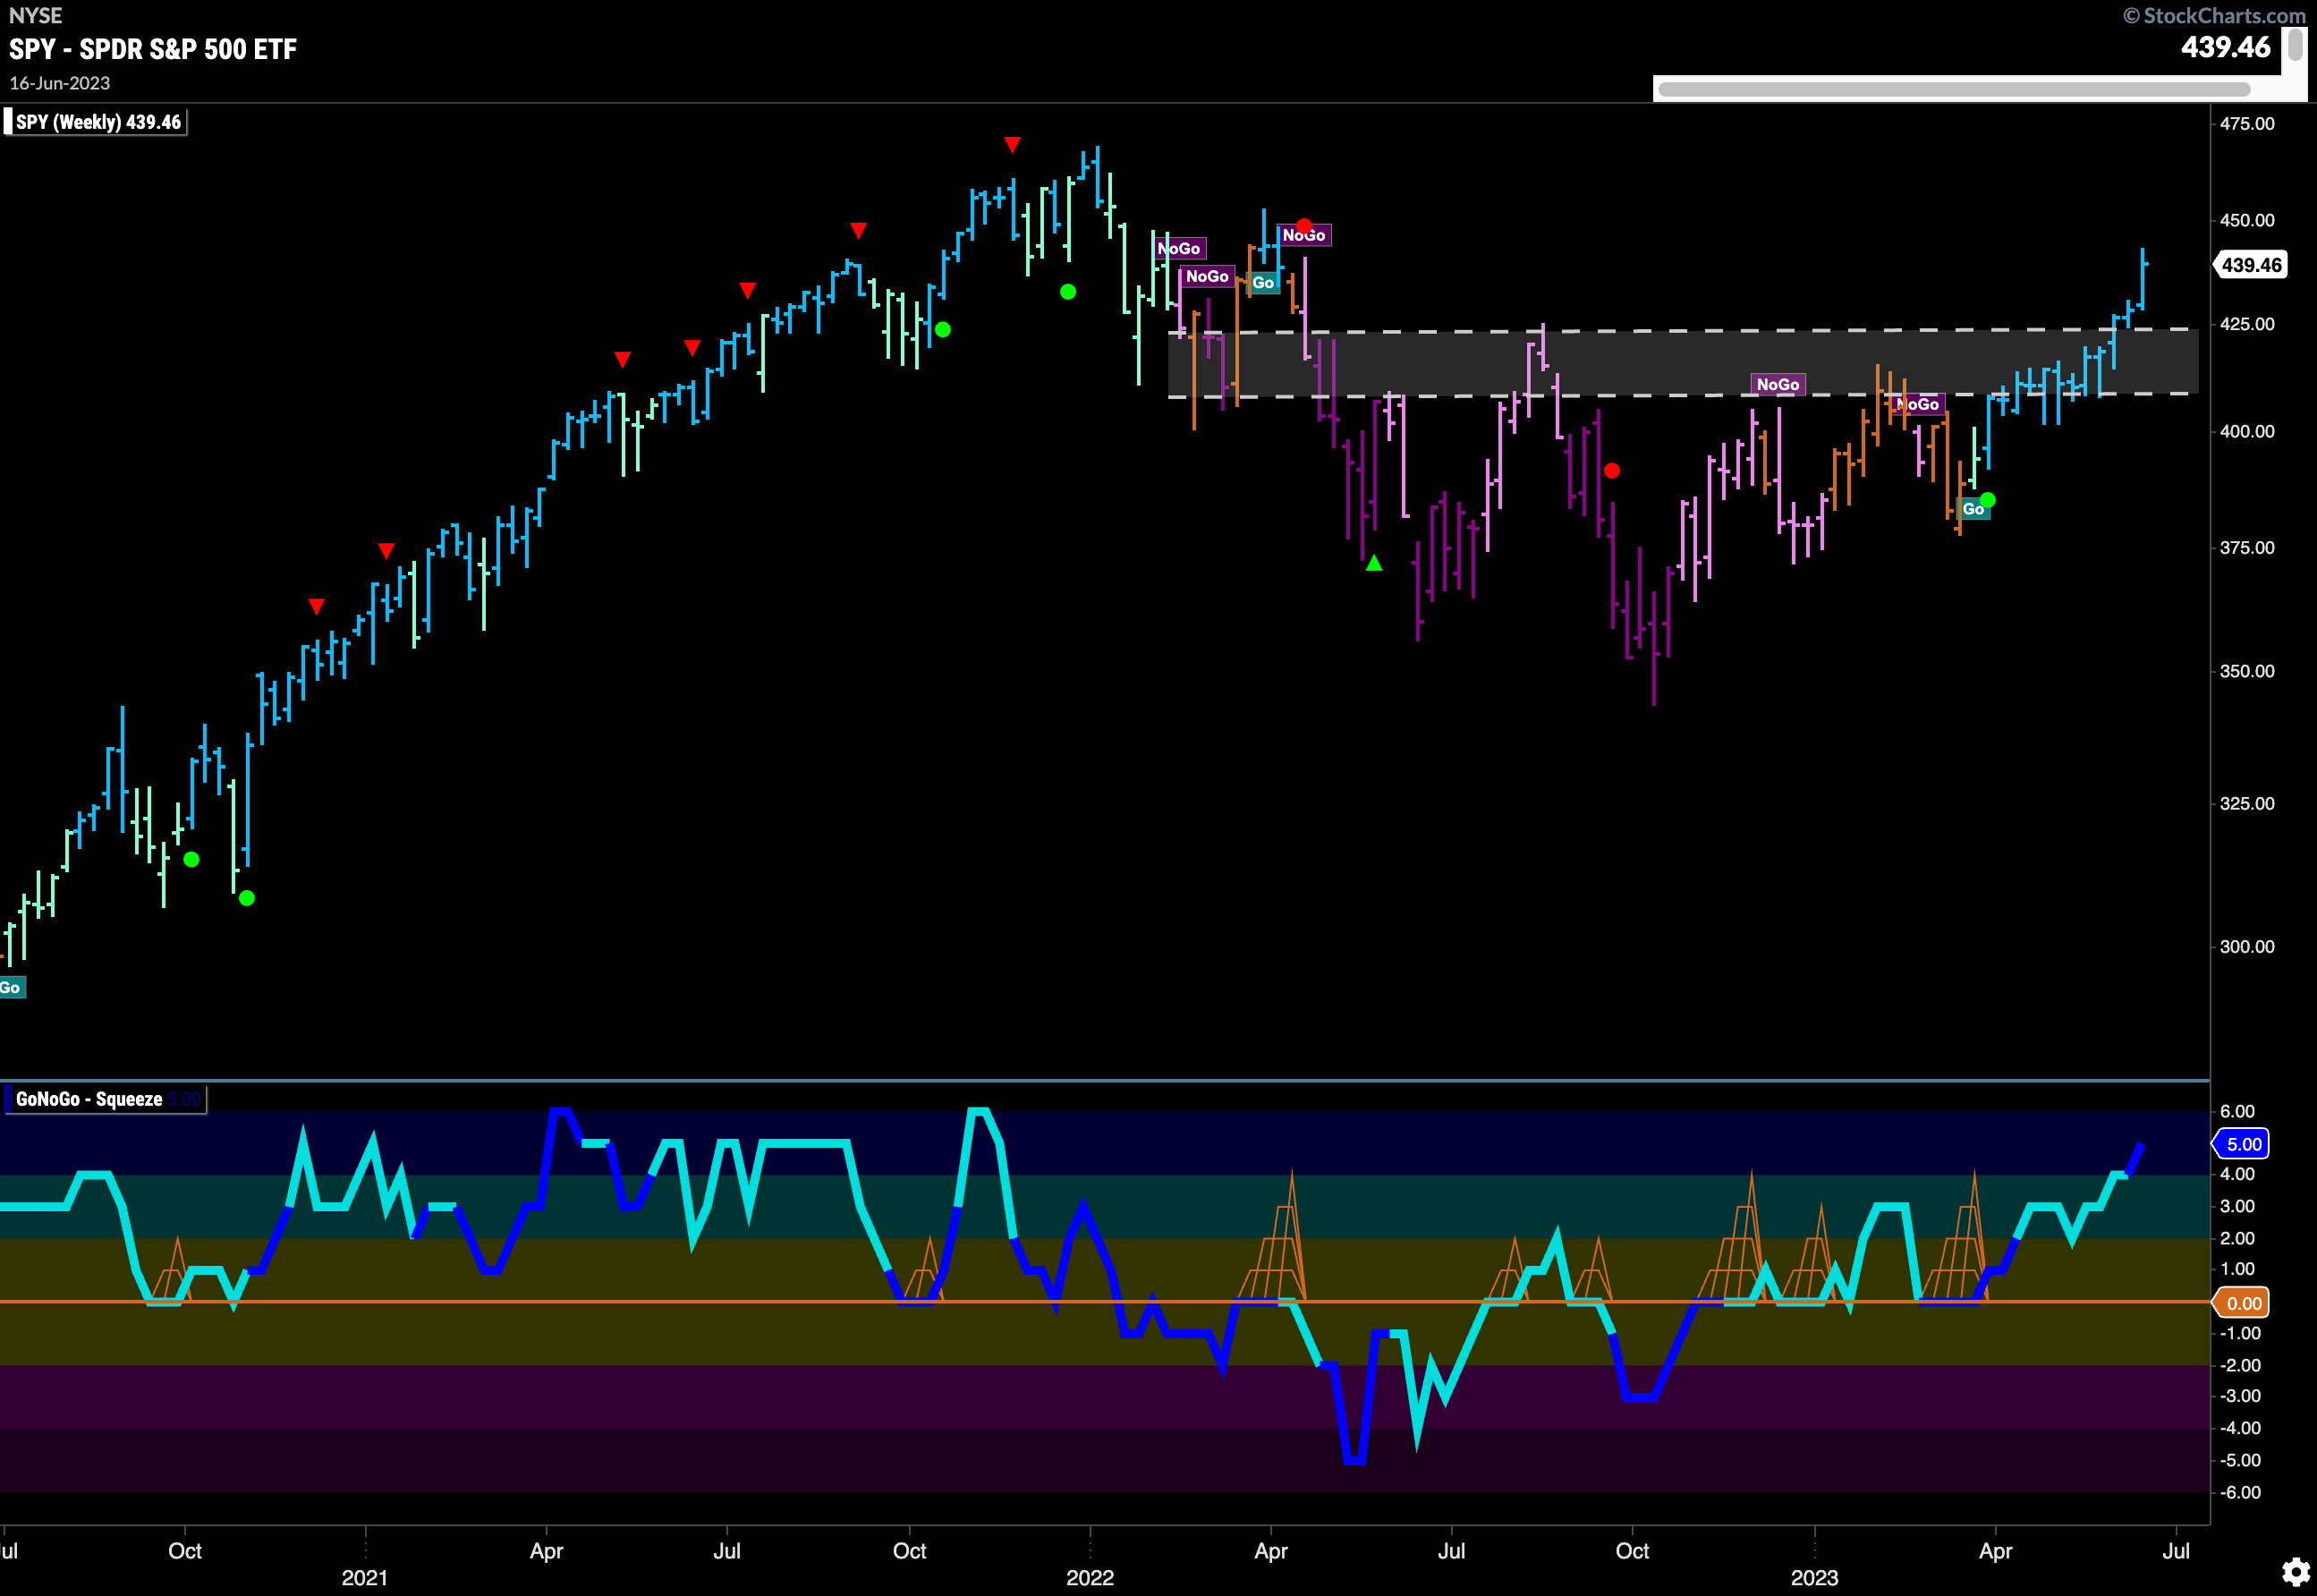The image size is (2317, 1596).
Task: Click the 375.00 price axis label
Action: point(2246,548)
